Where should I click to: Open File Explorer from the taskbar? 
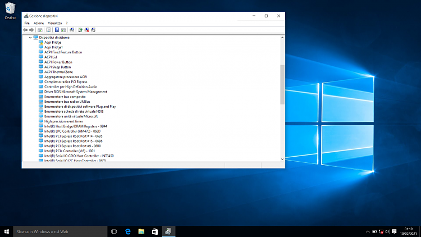[x=141, y=231]
